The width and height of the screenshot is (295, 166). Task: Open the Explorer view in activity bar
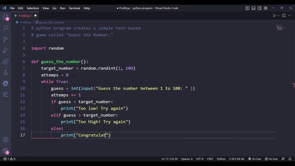pos(6,17)
